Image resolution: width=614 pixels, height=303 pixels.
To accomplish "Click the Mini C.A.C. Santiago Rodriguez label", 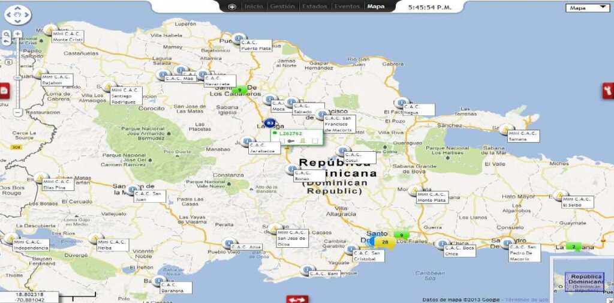I will pos(126,95).
